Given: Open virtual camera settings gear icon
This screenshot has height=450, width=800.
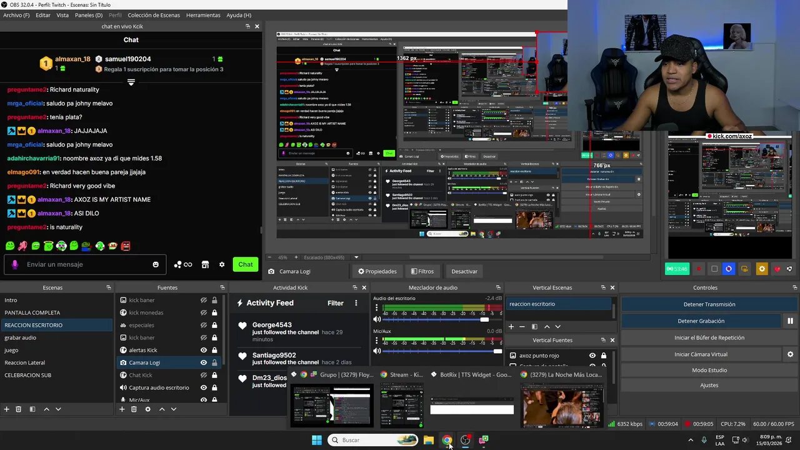Looking at the screenshot, I should pyautogui.click(x=790, y=354).
